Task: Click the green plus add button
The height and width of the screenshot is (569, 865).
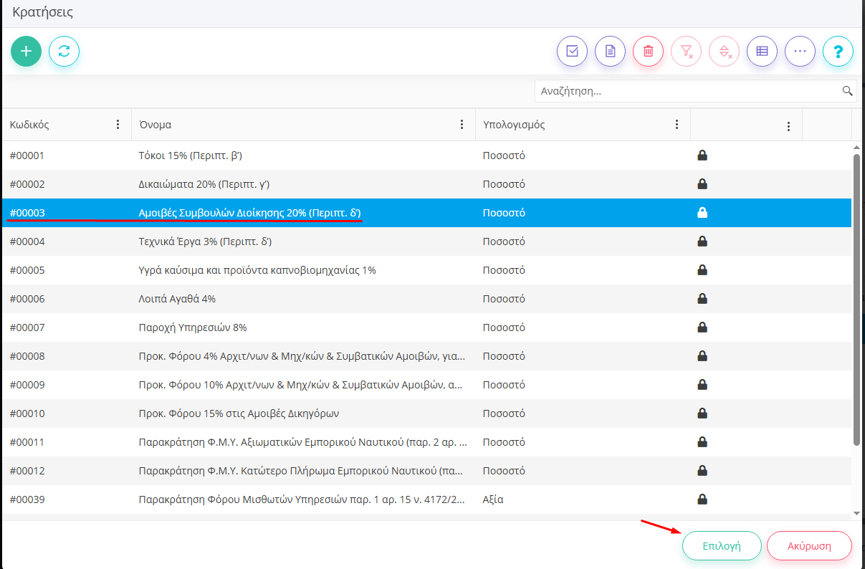Action: point(27,52)
